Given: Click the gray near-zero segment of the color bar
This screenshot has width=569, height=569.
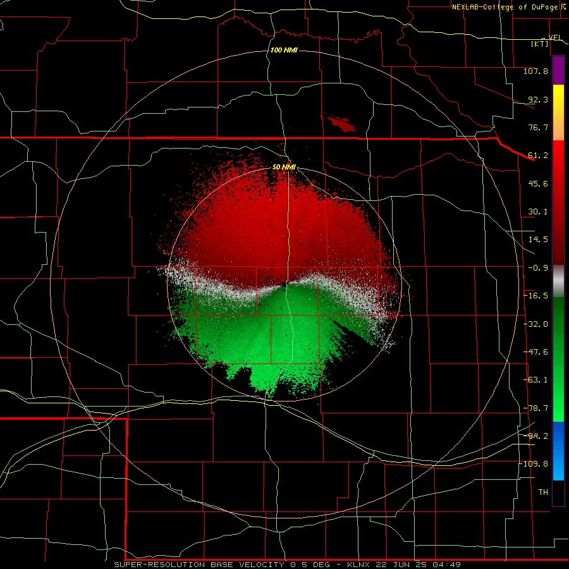Looking at the screenshot, I should coord(558,281).
